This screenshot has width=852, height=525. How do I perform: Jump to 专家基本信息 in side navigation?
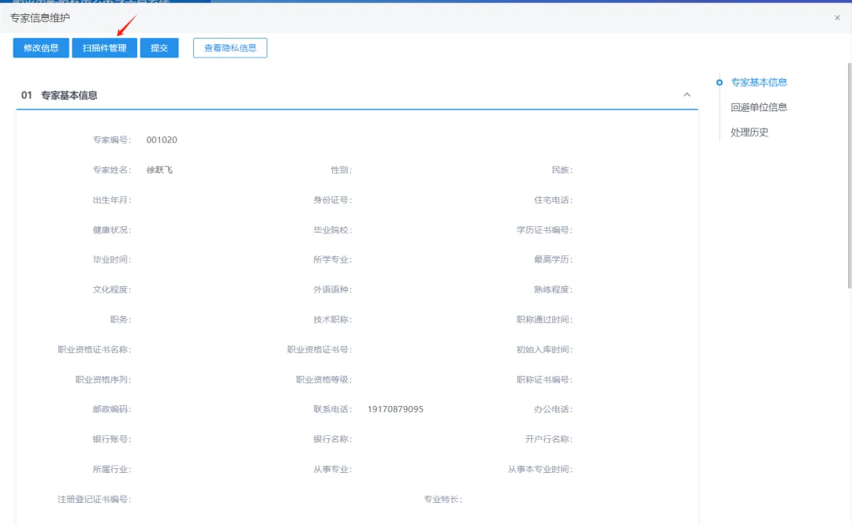pos(759,82)
